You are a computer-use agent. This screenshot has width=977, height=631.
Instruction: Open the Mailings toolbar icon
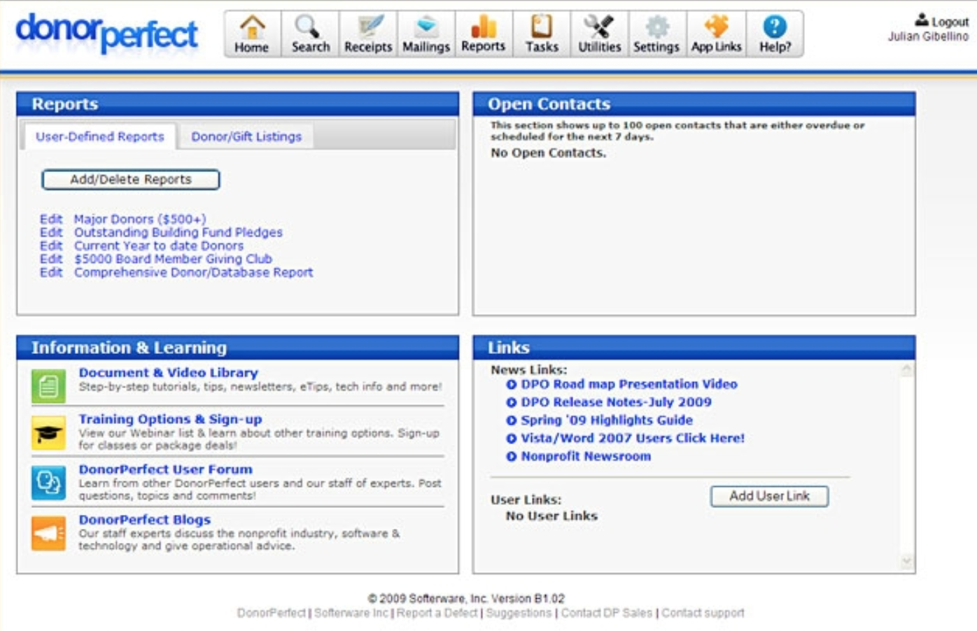point(426,34)
